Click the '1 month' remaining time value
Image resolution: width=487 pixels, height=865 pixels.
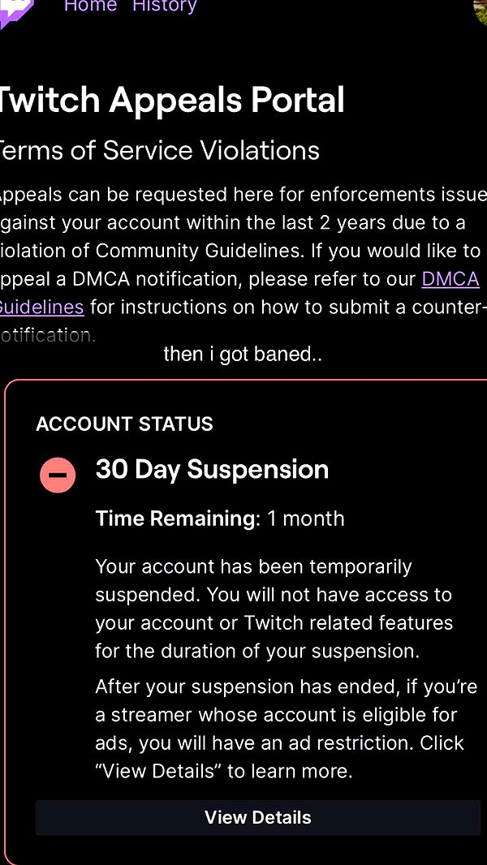(306, 519)
